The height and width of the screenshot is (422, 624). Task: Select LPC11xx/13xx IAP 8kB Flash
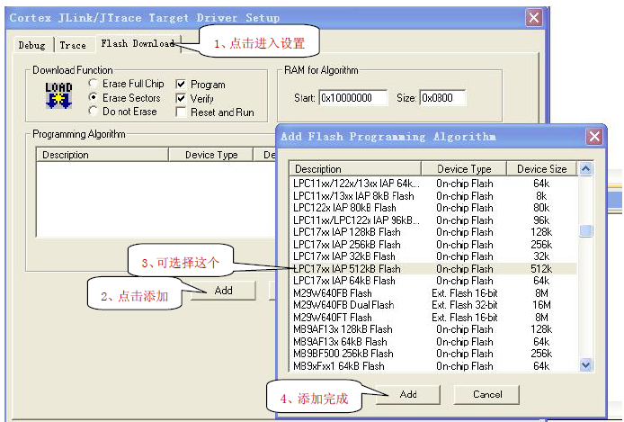tap(433, 196)
